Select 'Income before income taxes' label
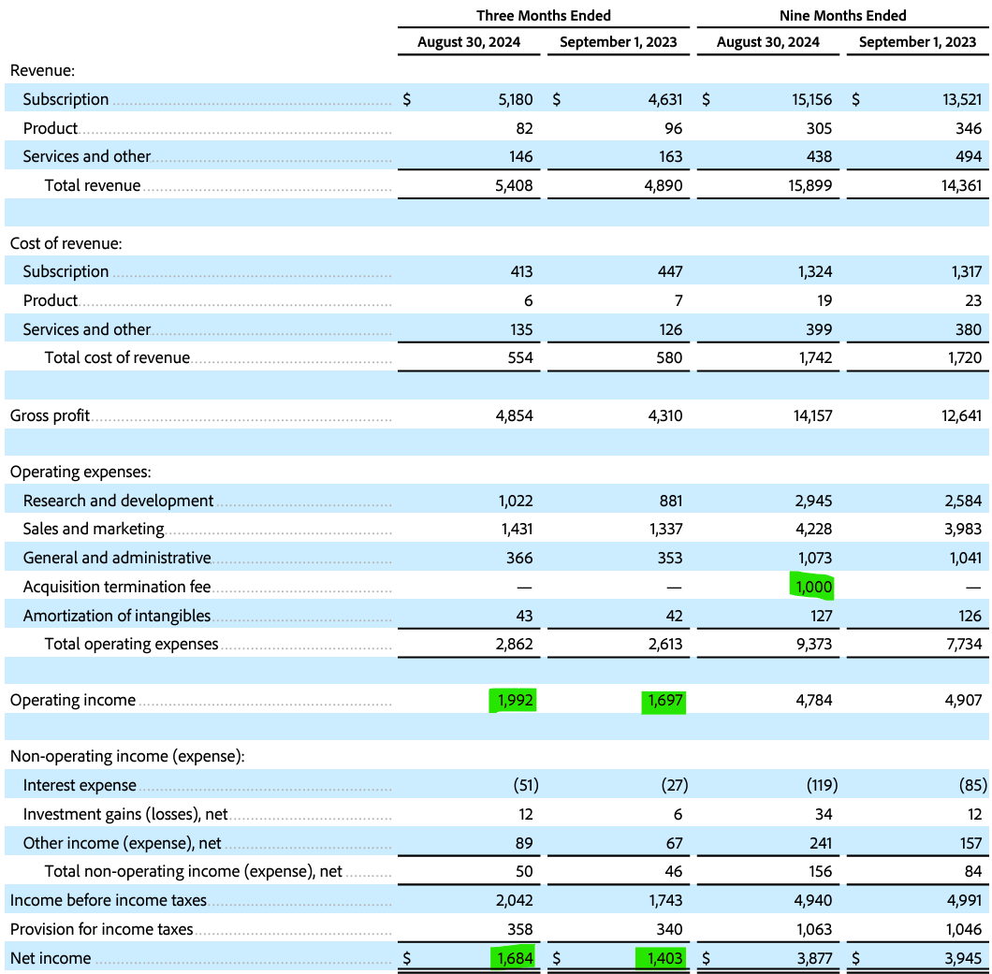 [109, 901]
